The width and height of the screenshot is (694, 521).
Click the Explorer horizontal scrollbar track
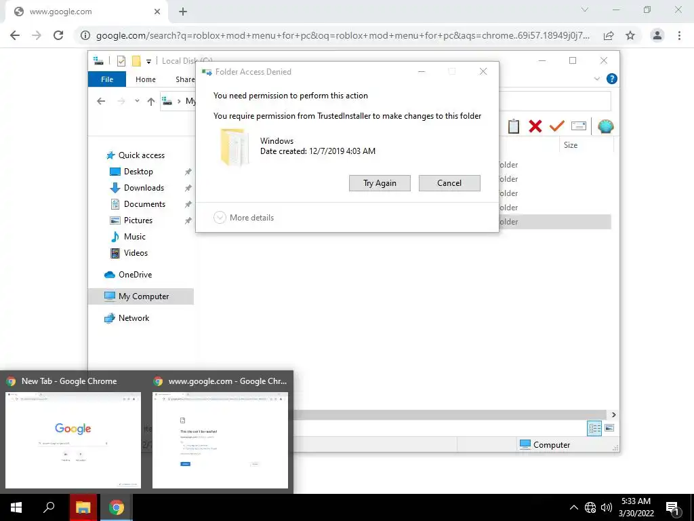click(451, 414)
